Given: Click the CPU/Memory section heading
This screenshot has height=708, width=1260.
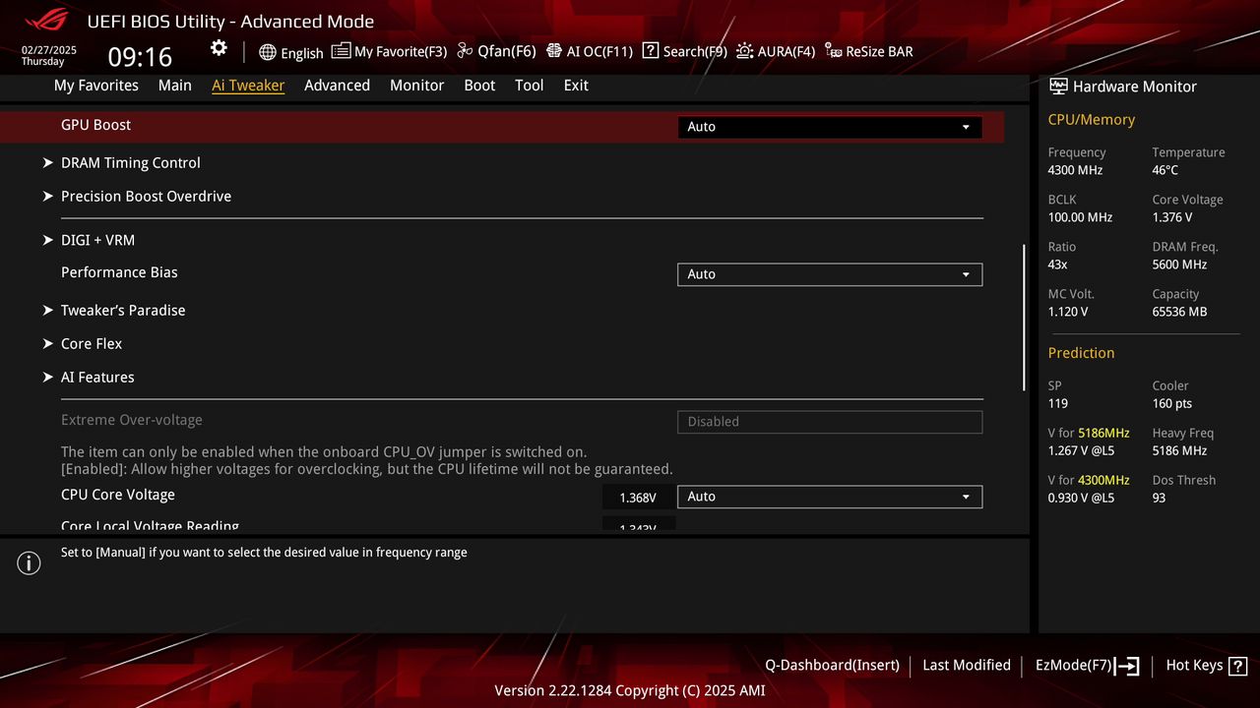Looking at the screenshot, I should (1092, 120).
